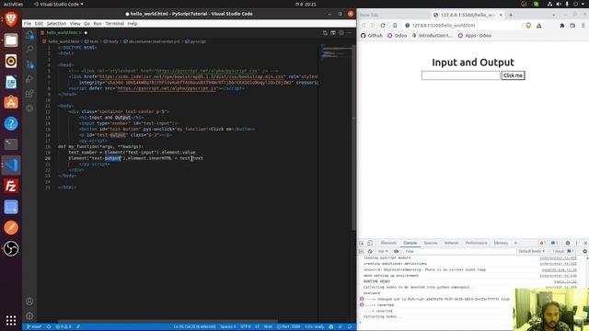Image resolution: width=589 pixels, height=331 pixels.
Task: Open the Run menu in VS Code
Action: [98, 23]
